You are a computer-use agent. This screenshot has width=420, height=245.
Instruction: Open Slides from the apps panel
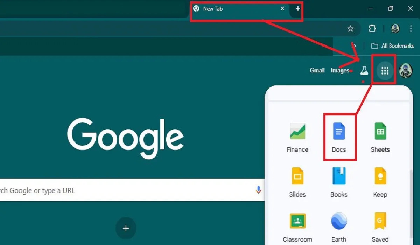pos(297,182)
